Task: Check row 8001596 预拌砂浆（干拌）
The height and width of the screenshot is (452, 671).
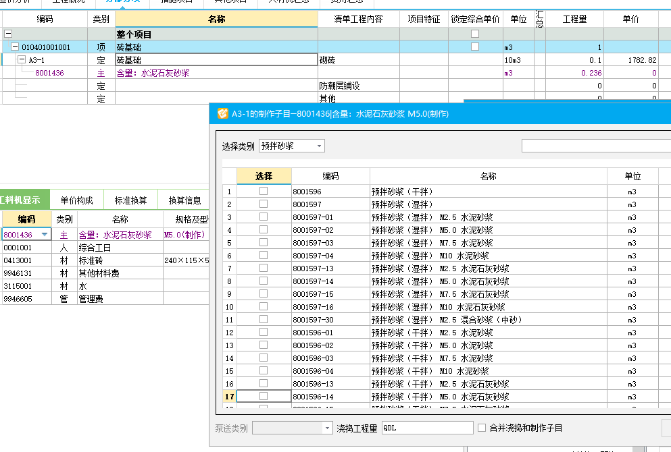Action: pyautogui.click(x=264, y=192)
